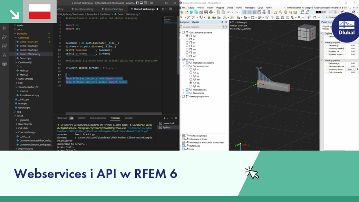Screen dimensions: 359x202
Task: Select the ux deformation radio button
Action: point(187,39)
